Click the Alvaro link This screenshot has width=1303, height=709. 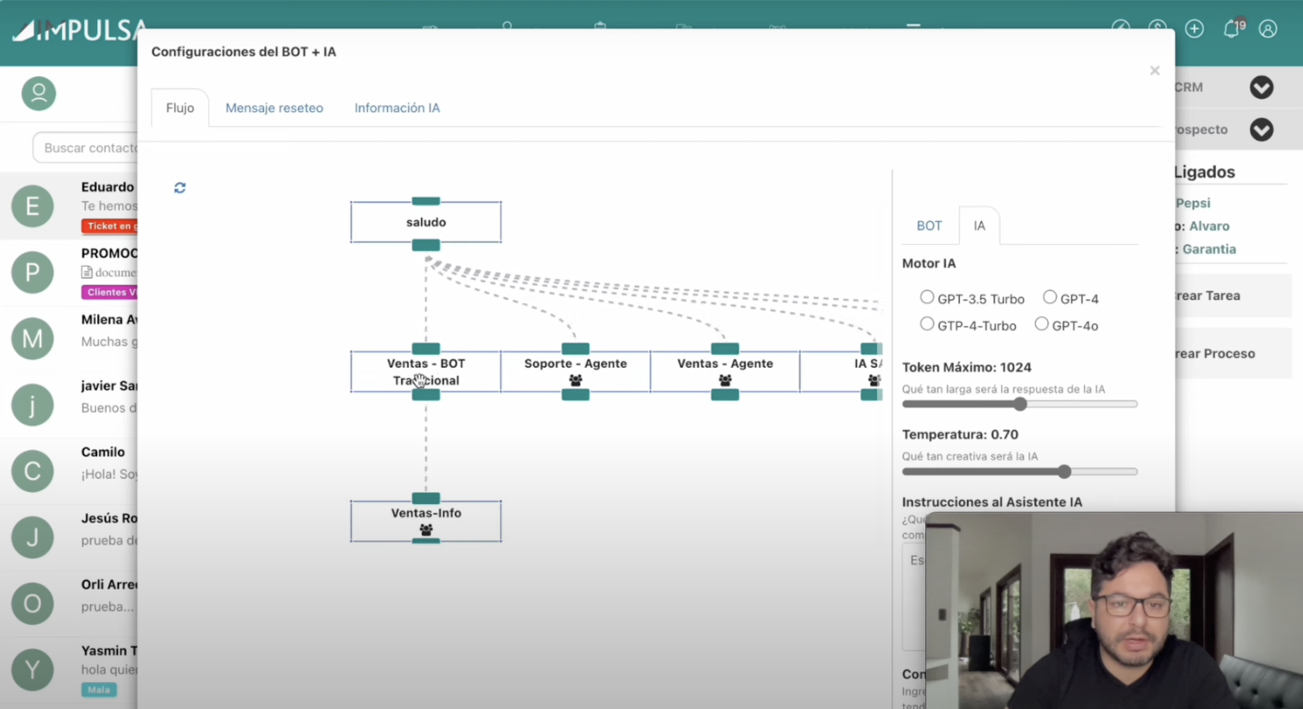point(1209,226)
